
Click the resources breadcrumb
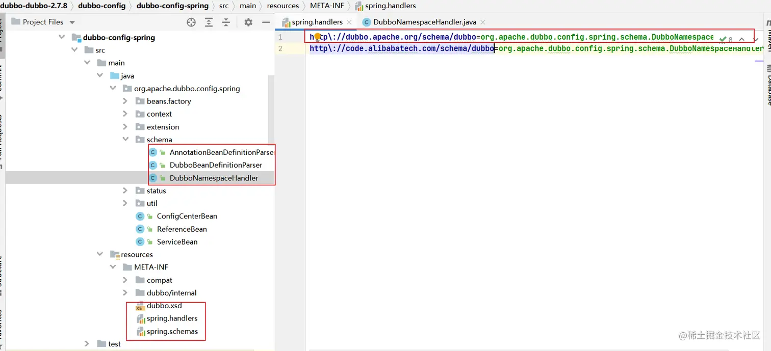(x=283, y=6)
